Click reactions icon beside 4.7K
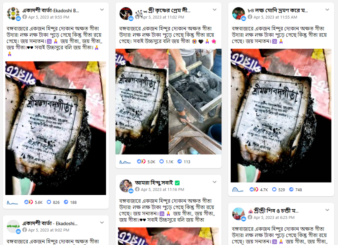The image size is (338, 245). (254, 189)
